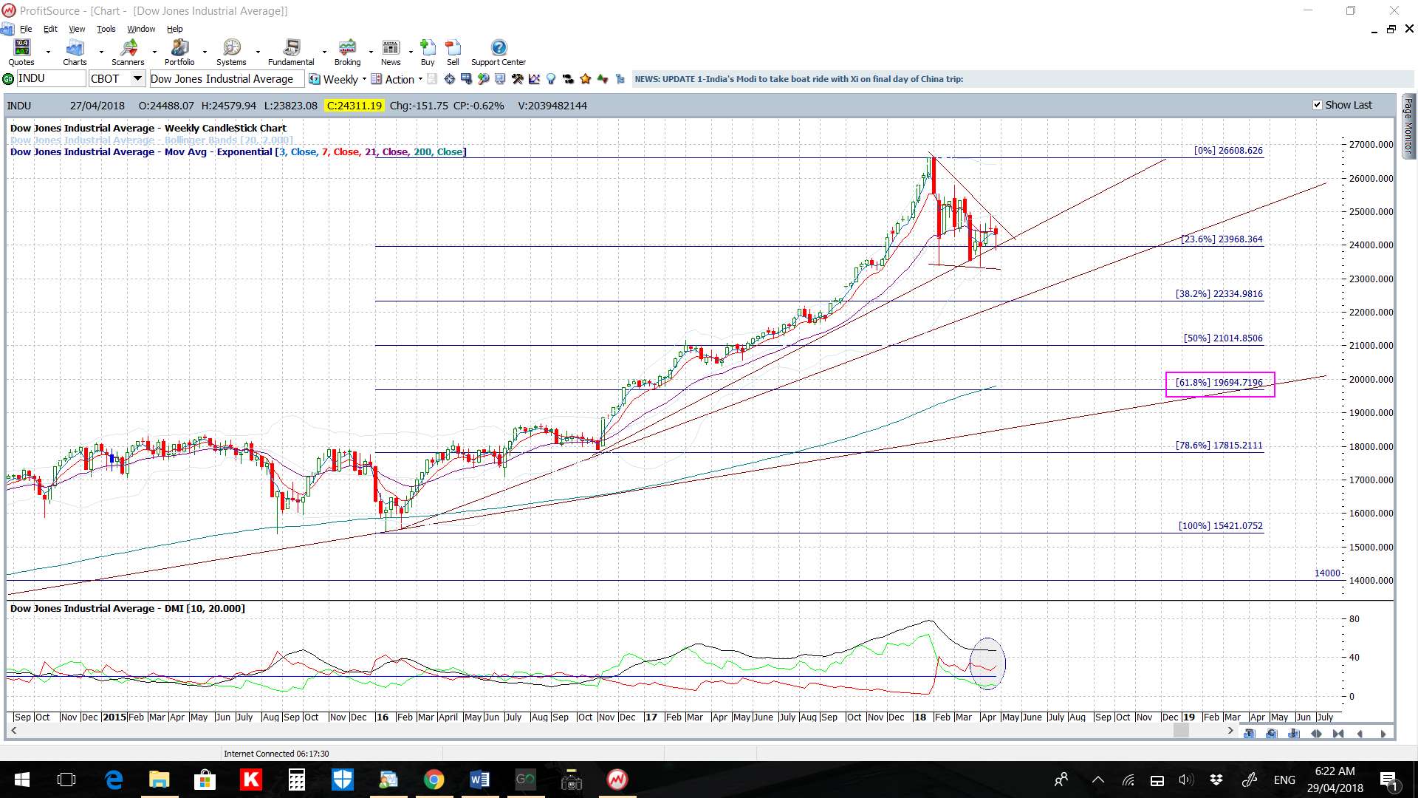
Task: Open Google Chrome from the taskbar
Action: (434, 780)
